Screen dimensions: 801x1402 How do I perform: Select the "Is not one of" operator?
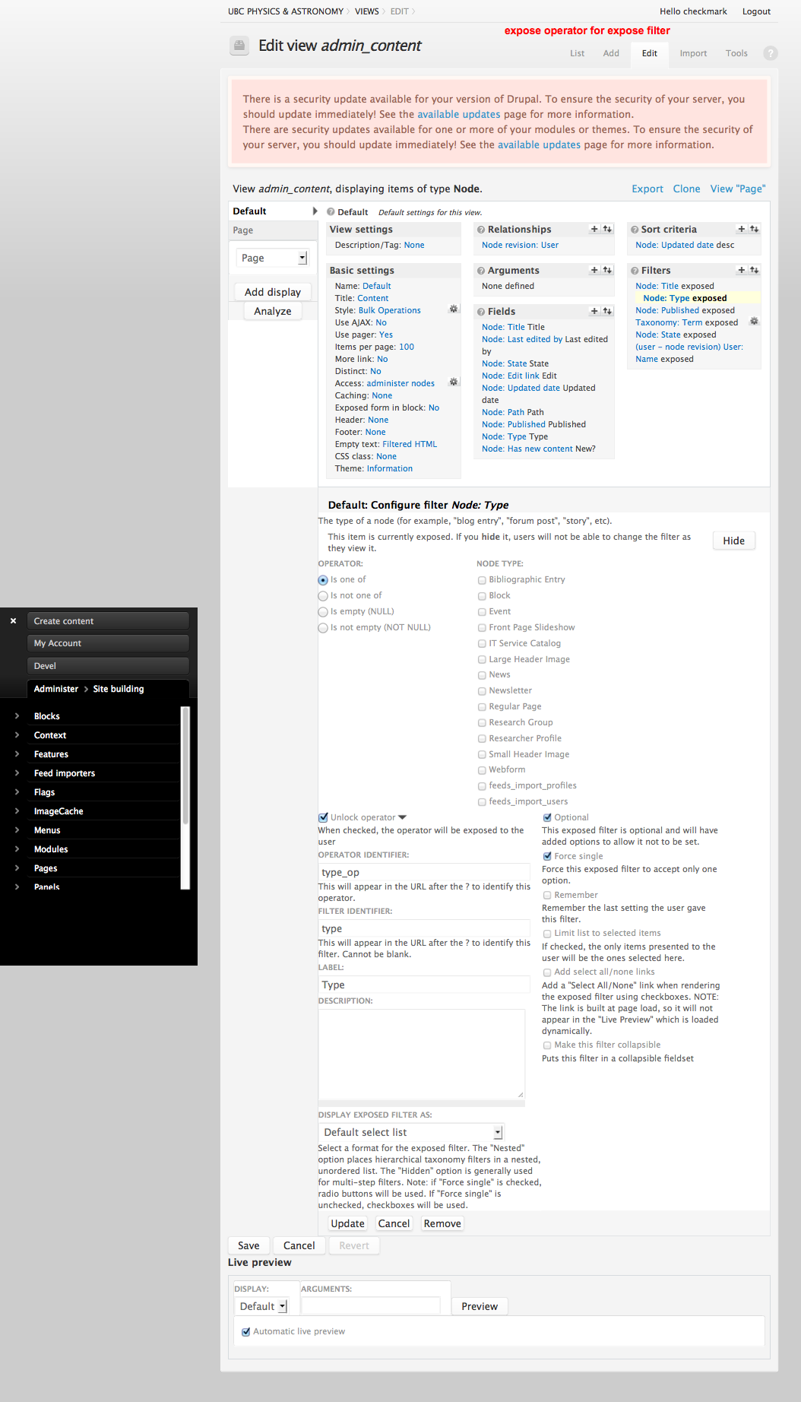[x=323, y=596]
